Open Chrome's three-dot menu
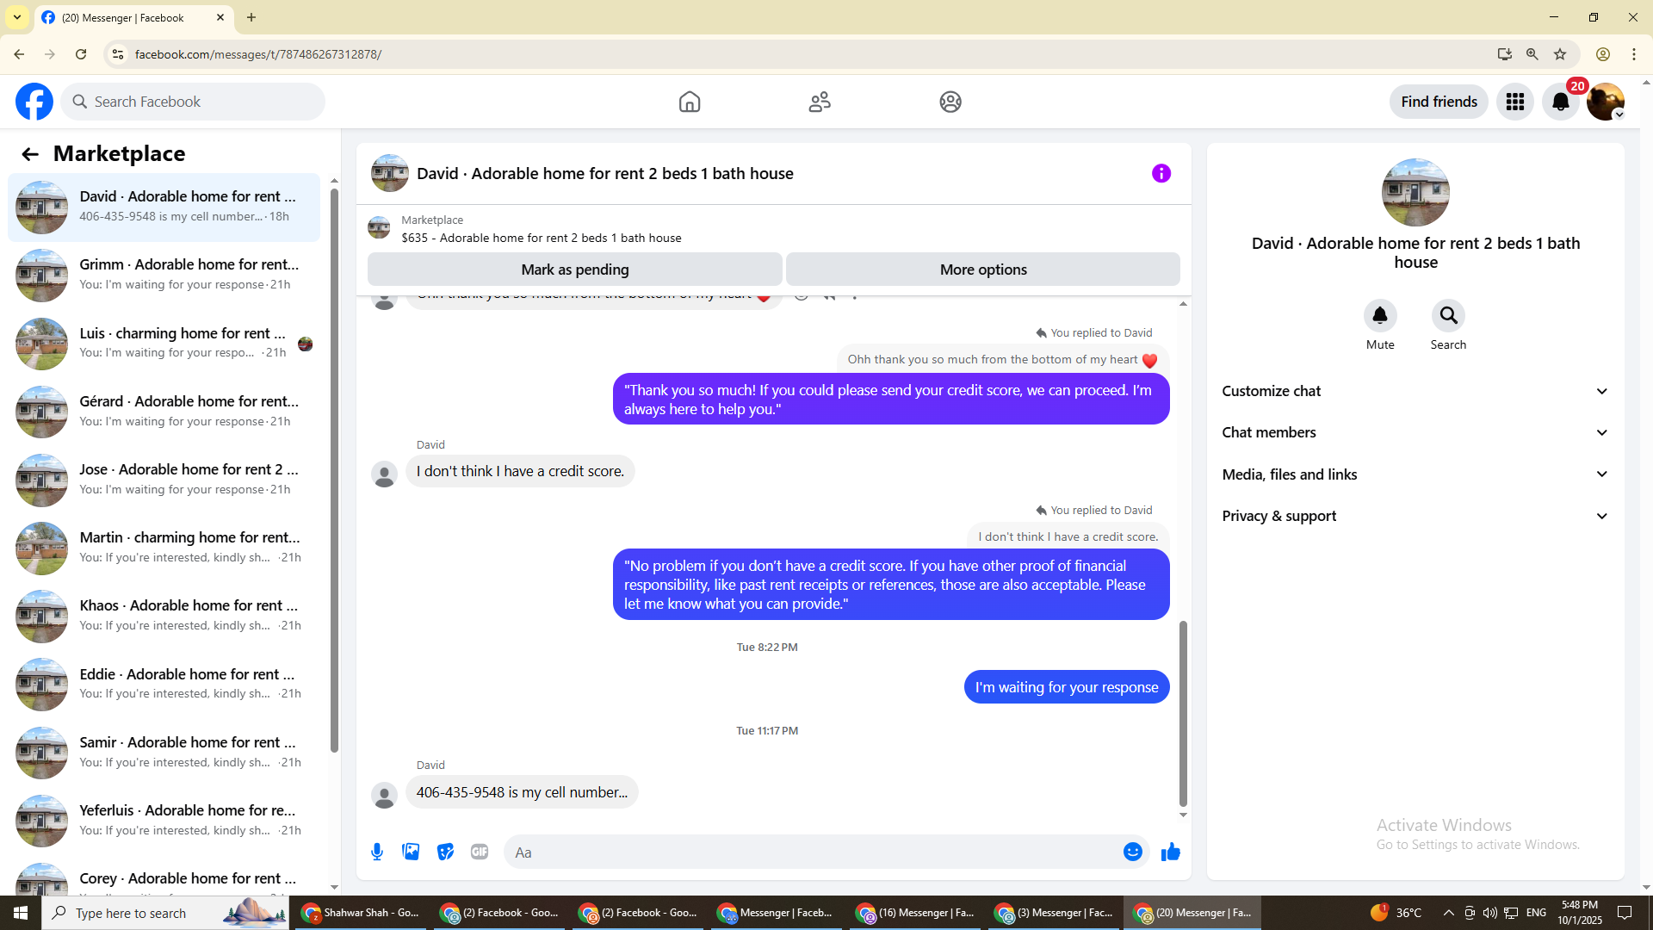This screenshot has width=1653, height=930. tap(1634, 54)
